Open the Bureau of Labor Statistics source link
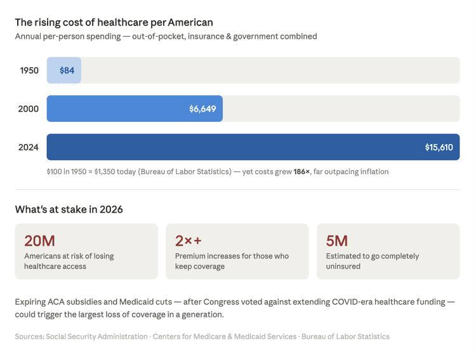The image size is (476, 353). click(x=345, y=336)
